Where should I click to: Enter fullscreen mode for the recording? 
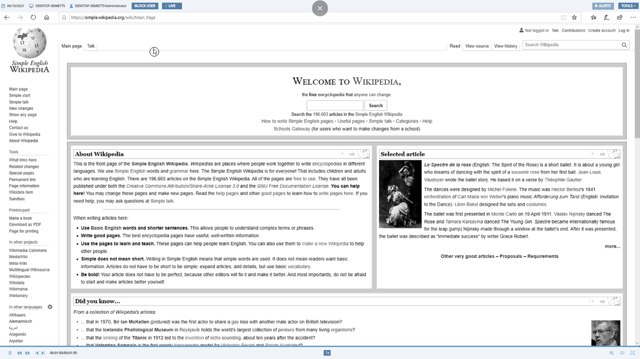(x=632, y=353)
